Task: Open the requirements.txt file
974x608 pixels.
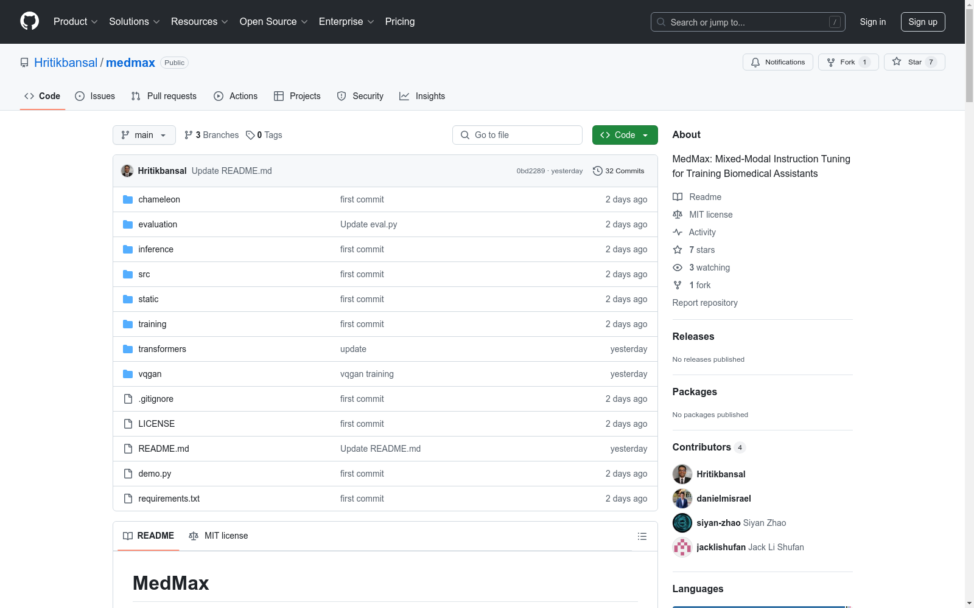Action: click(x=169, y=499)
